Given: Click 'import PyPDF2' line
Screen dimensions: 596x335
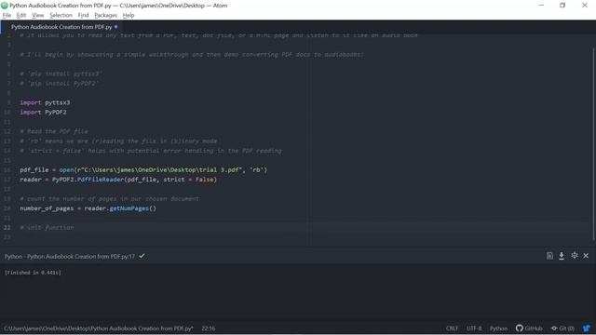Looking at the screenshot, I should [43, 112].
